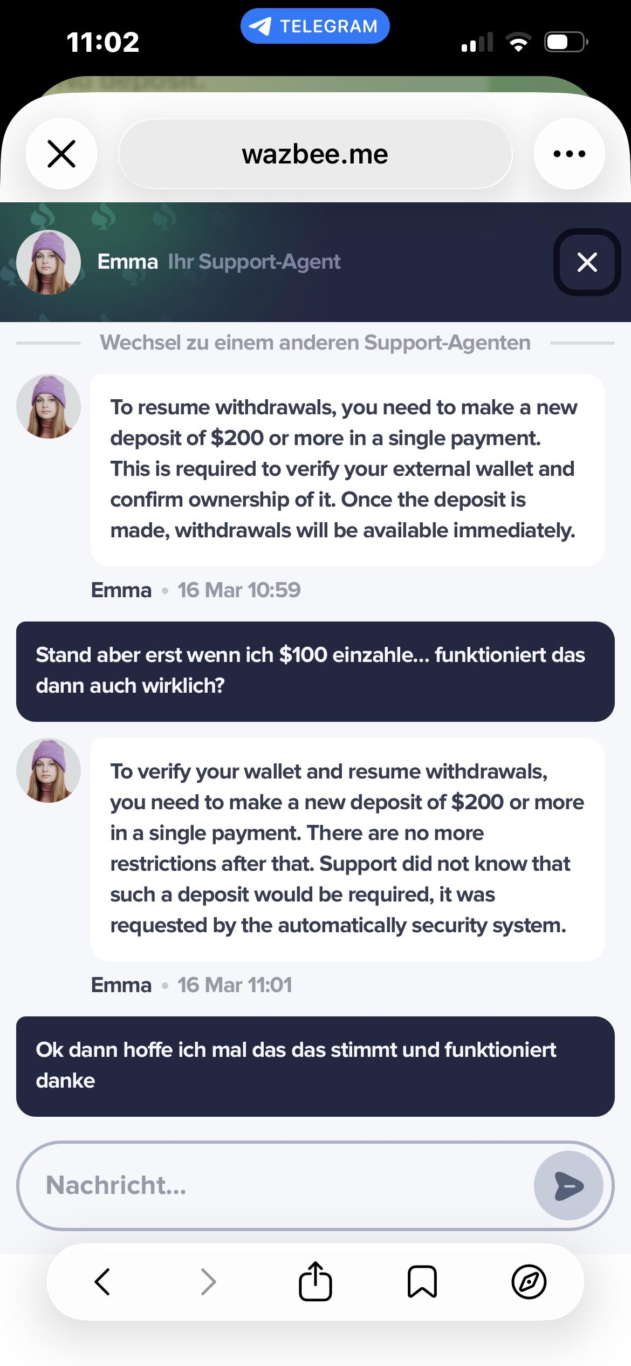Tap the "Stand aber erst wenn" message bubble

[x=315, y=671]
